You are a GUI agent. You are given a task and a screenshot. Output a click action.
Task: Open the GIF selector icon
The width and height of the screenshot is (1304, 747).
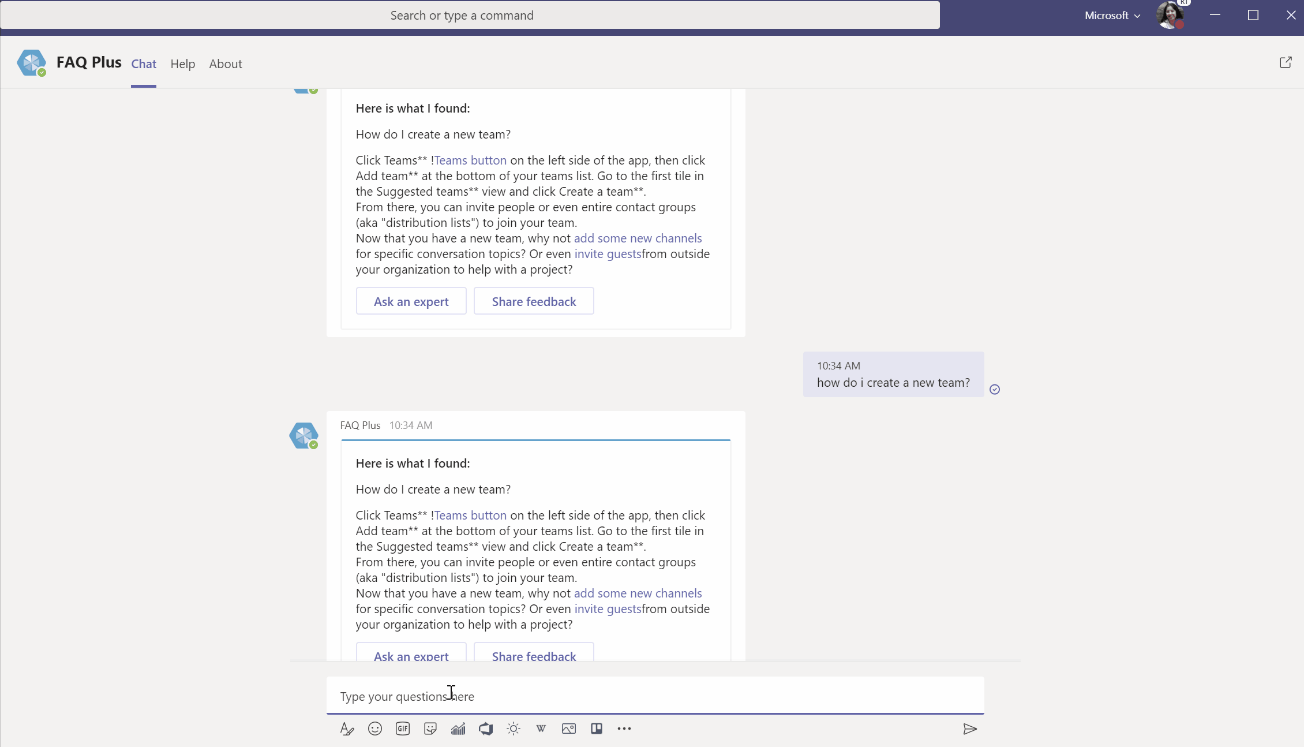coord(403,728)
